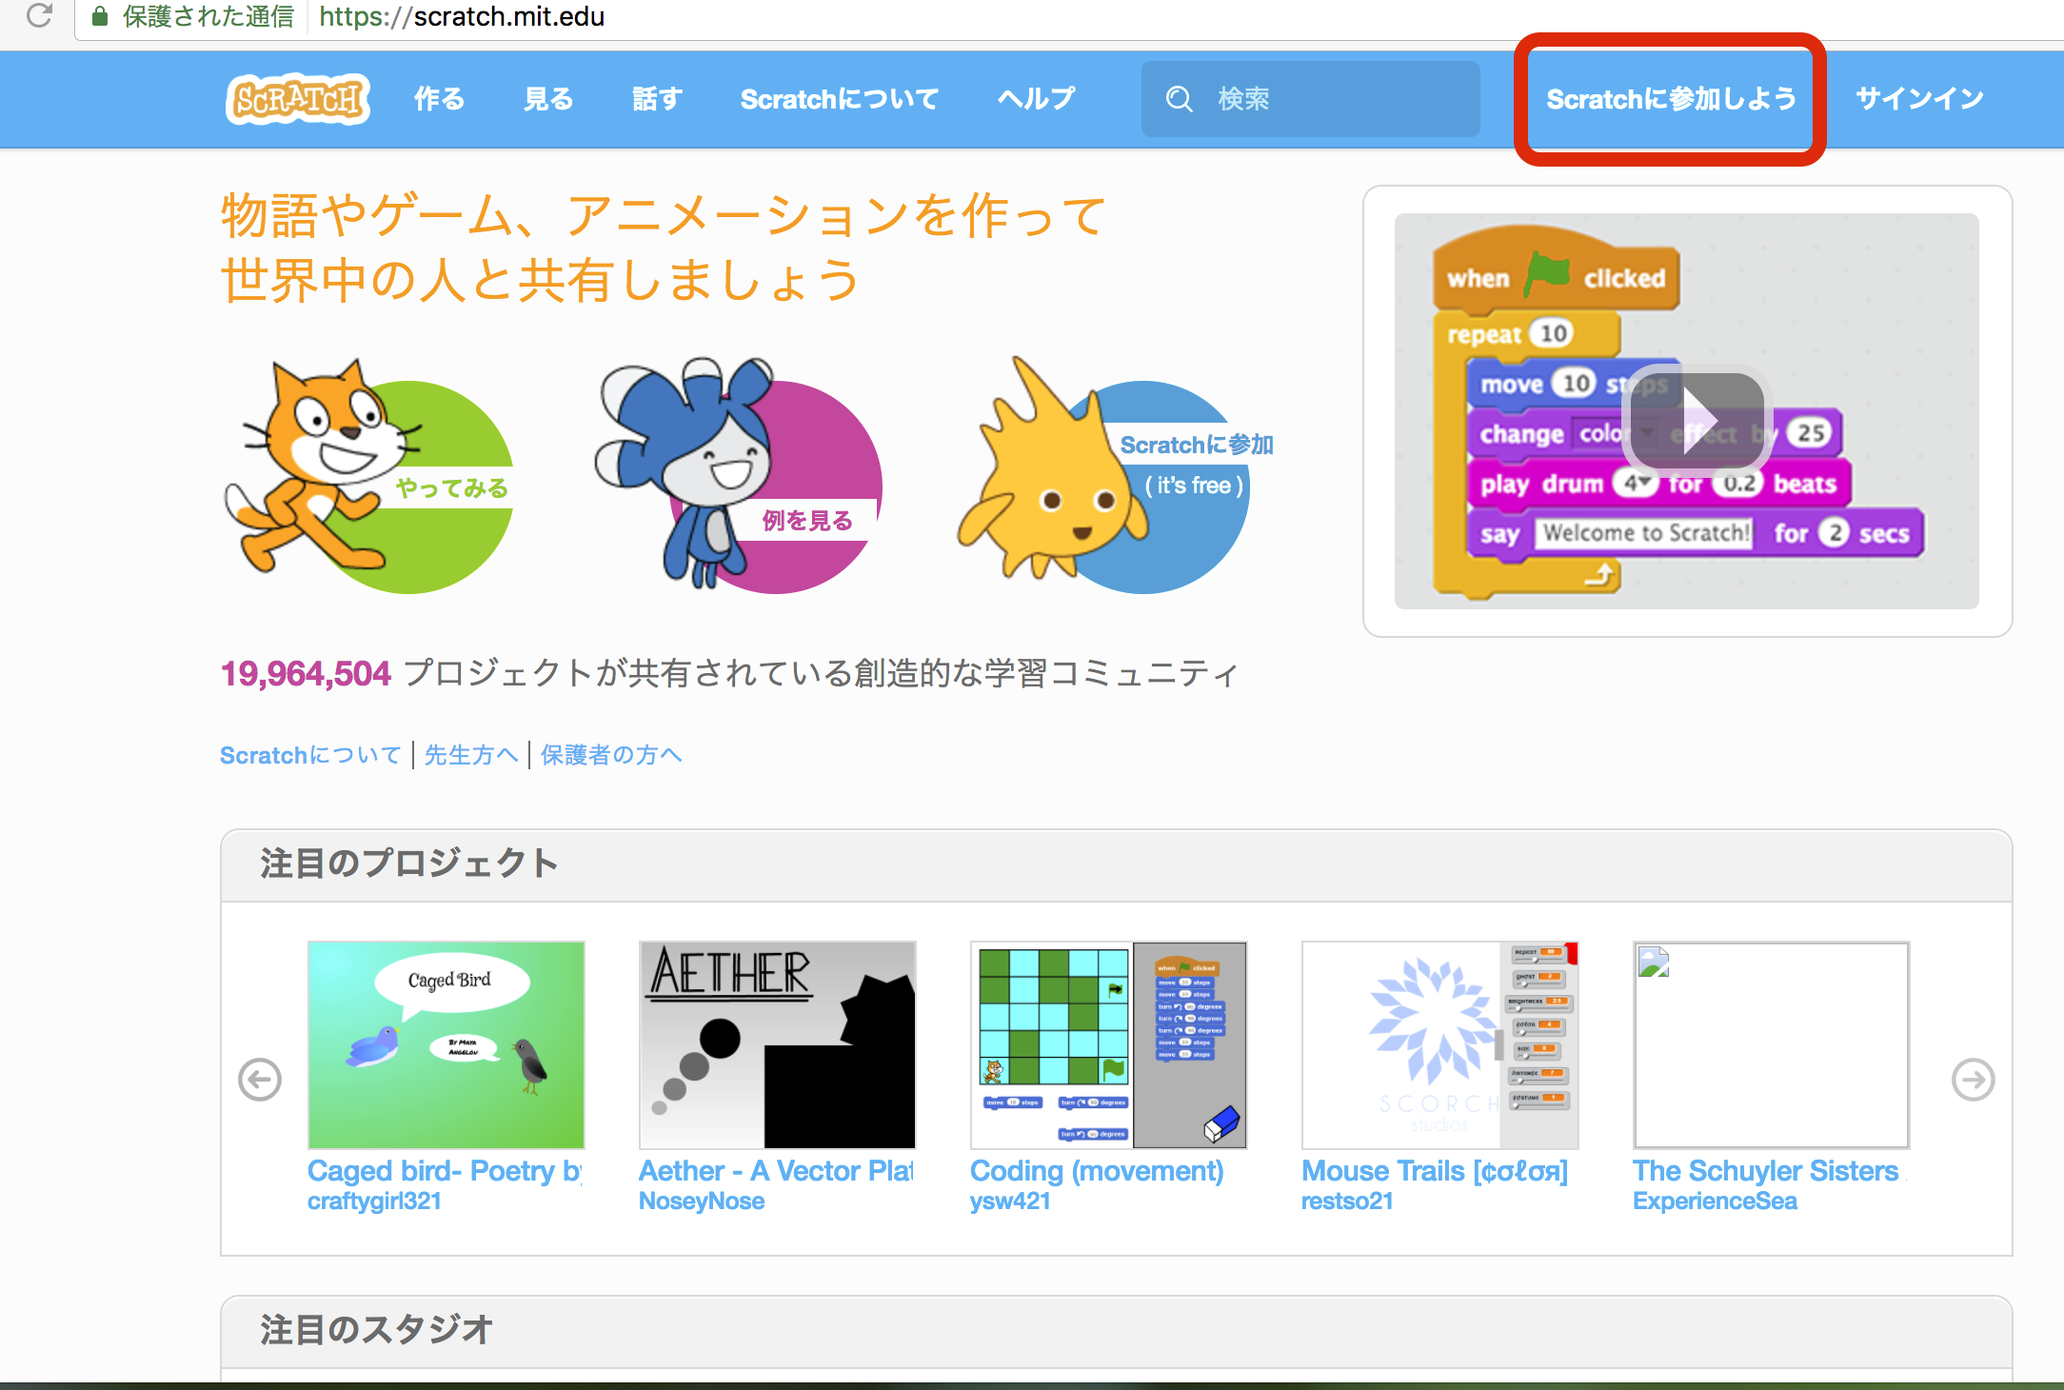Screen dimensions: 2064x1390
Task: Show previous featured projects
Action: coord(260,1080)
